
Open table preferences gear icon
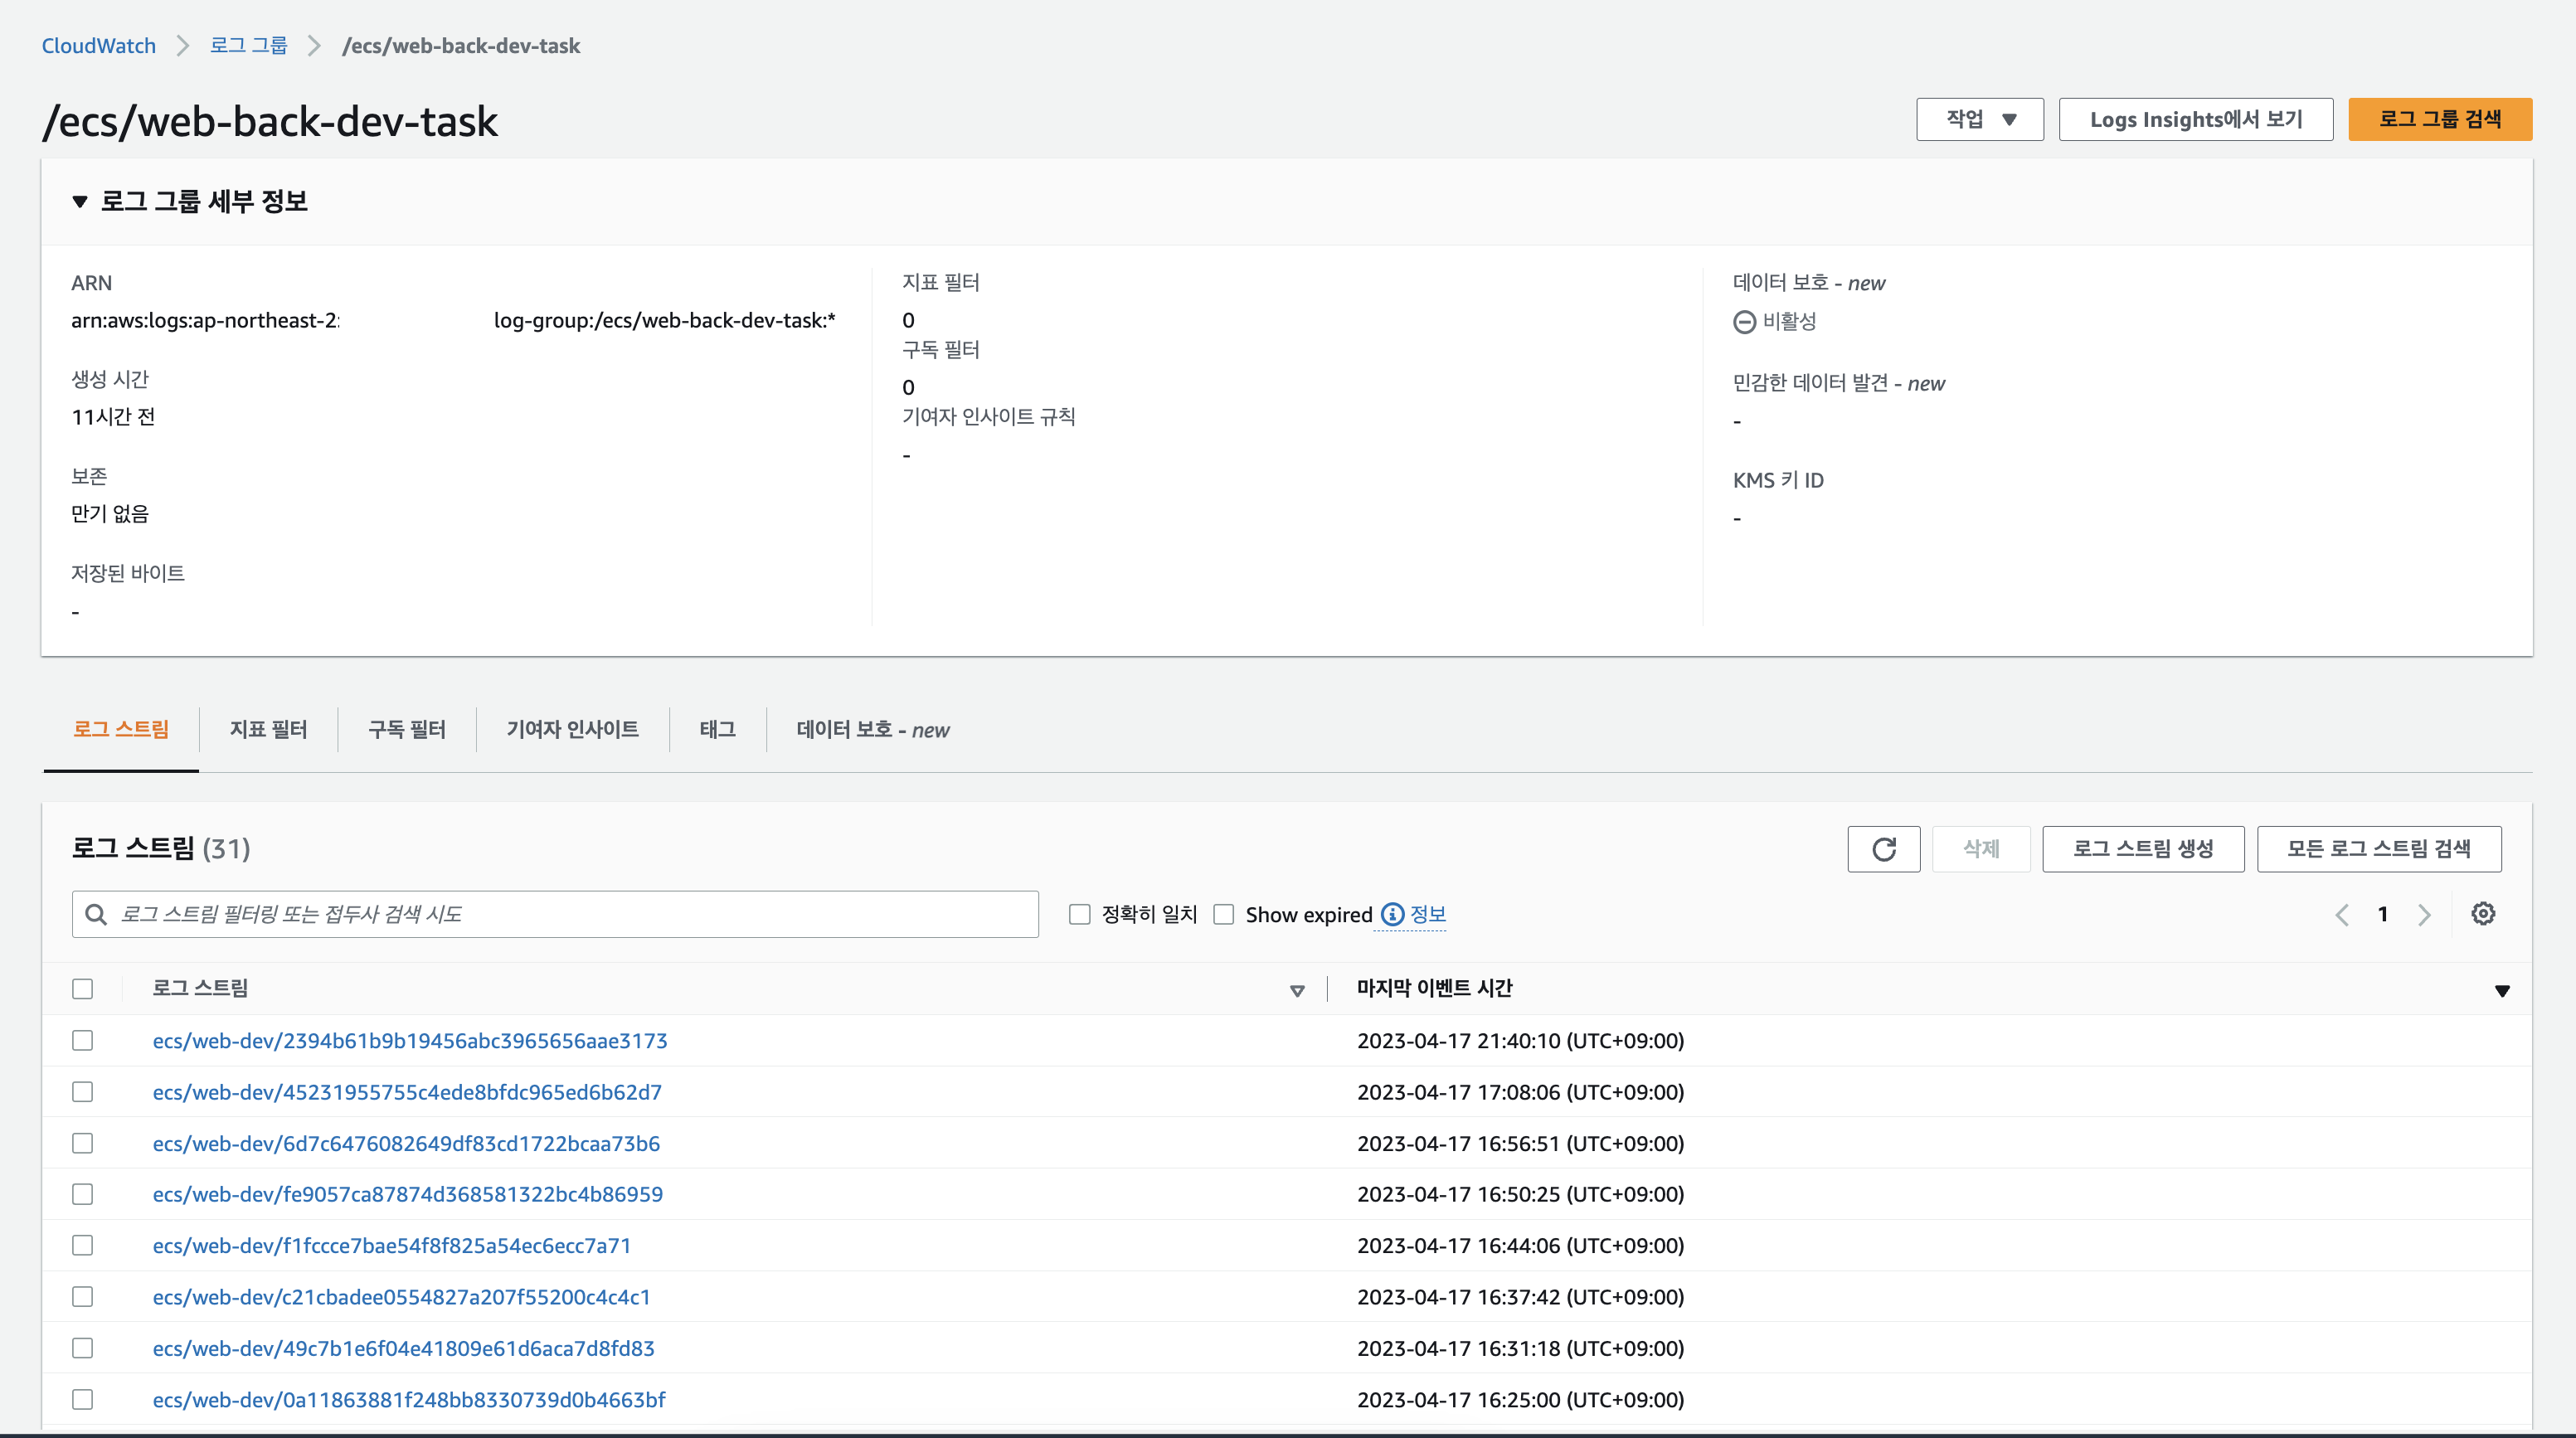[x=2482, y=914]
